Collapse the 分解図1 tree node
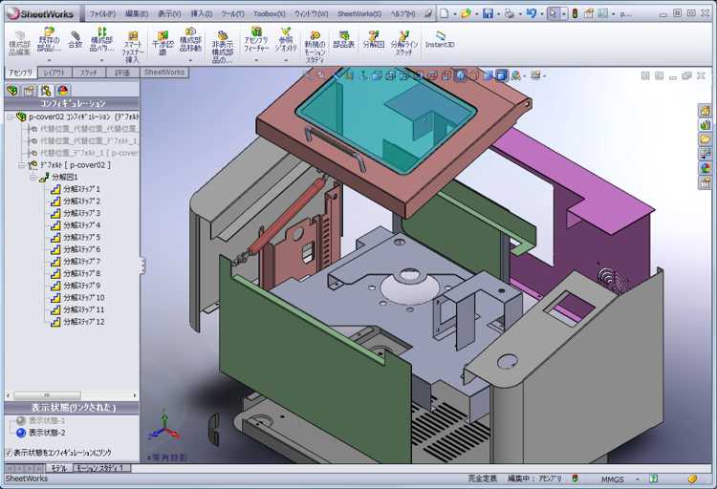Screen dimensions: 717x489 (x=33, y=177)
